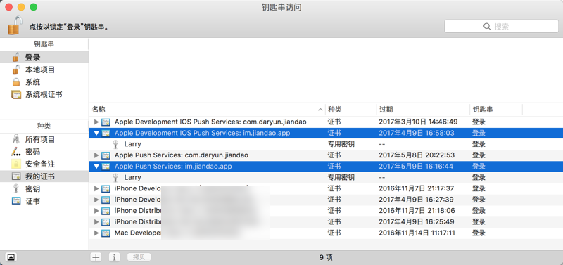Click the lock icon beside 系统
This screenshot has height=265, width=563.
pos(15,82)
